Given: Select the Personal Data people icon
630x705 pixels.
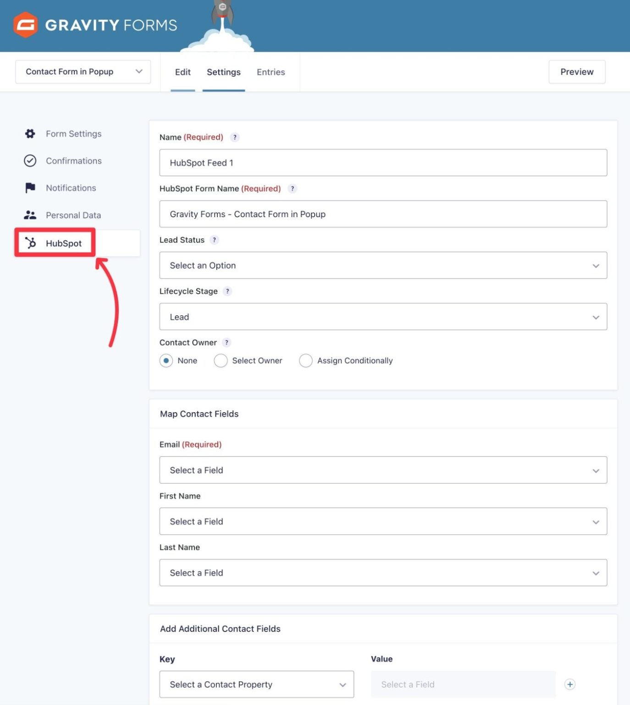Looking at the screenshot, I should [x=29, y=215].
